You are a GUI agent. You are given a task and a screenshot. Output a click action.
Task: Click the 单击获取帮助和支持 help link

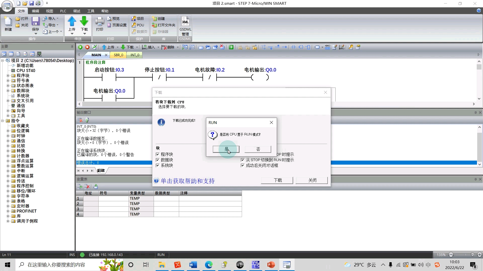(x=187, y=181)
